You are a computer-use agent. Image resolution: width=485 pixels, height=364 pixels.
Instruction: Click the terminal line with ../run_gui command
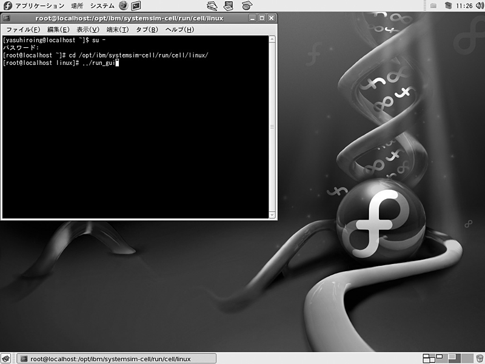coord(61,63)
